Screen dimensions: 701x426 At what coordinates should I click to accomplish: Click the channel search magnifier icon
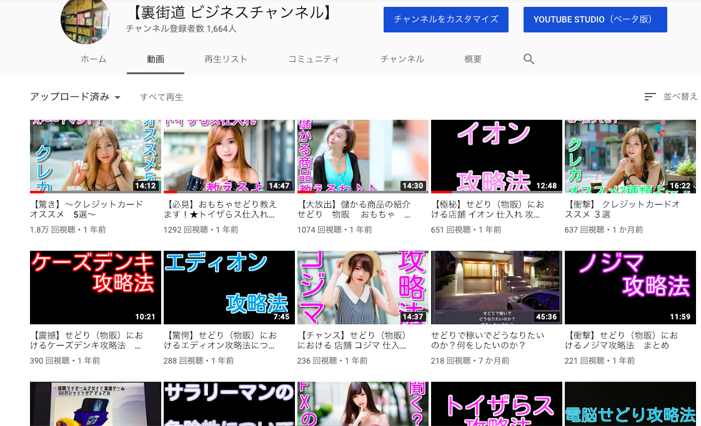pyautogui.click(x=529, y=59)
